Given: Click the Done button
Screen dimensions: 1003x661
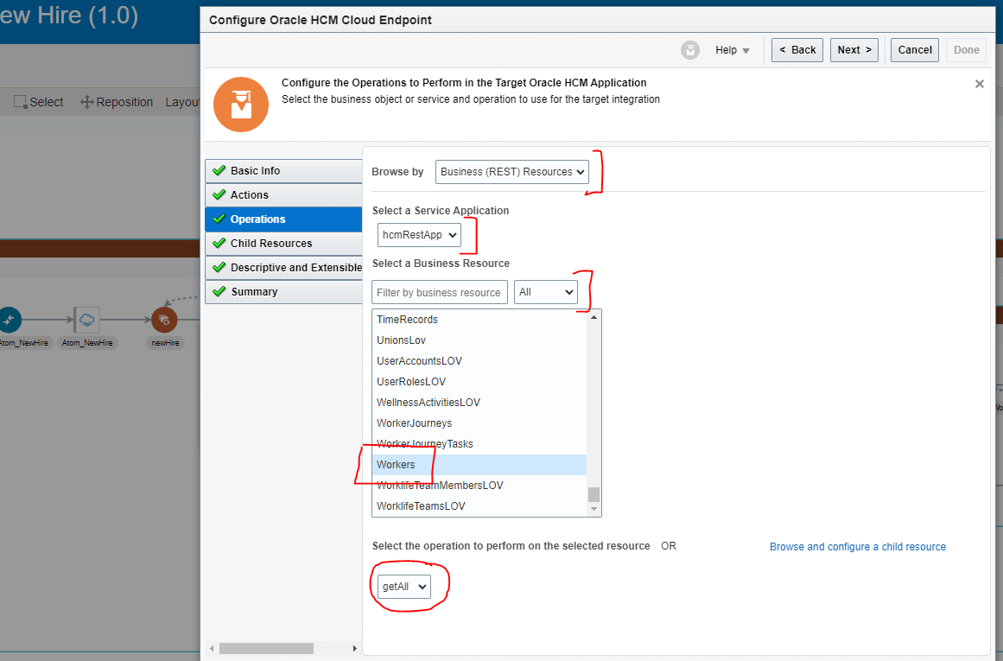Looking at the screenshot, I should coord(966,50).
